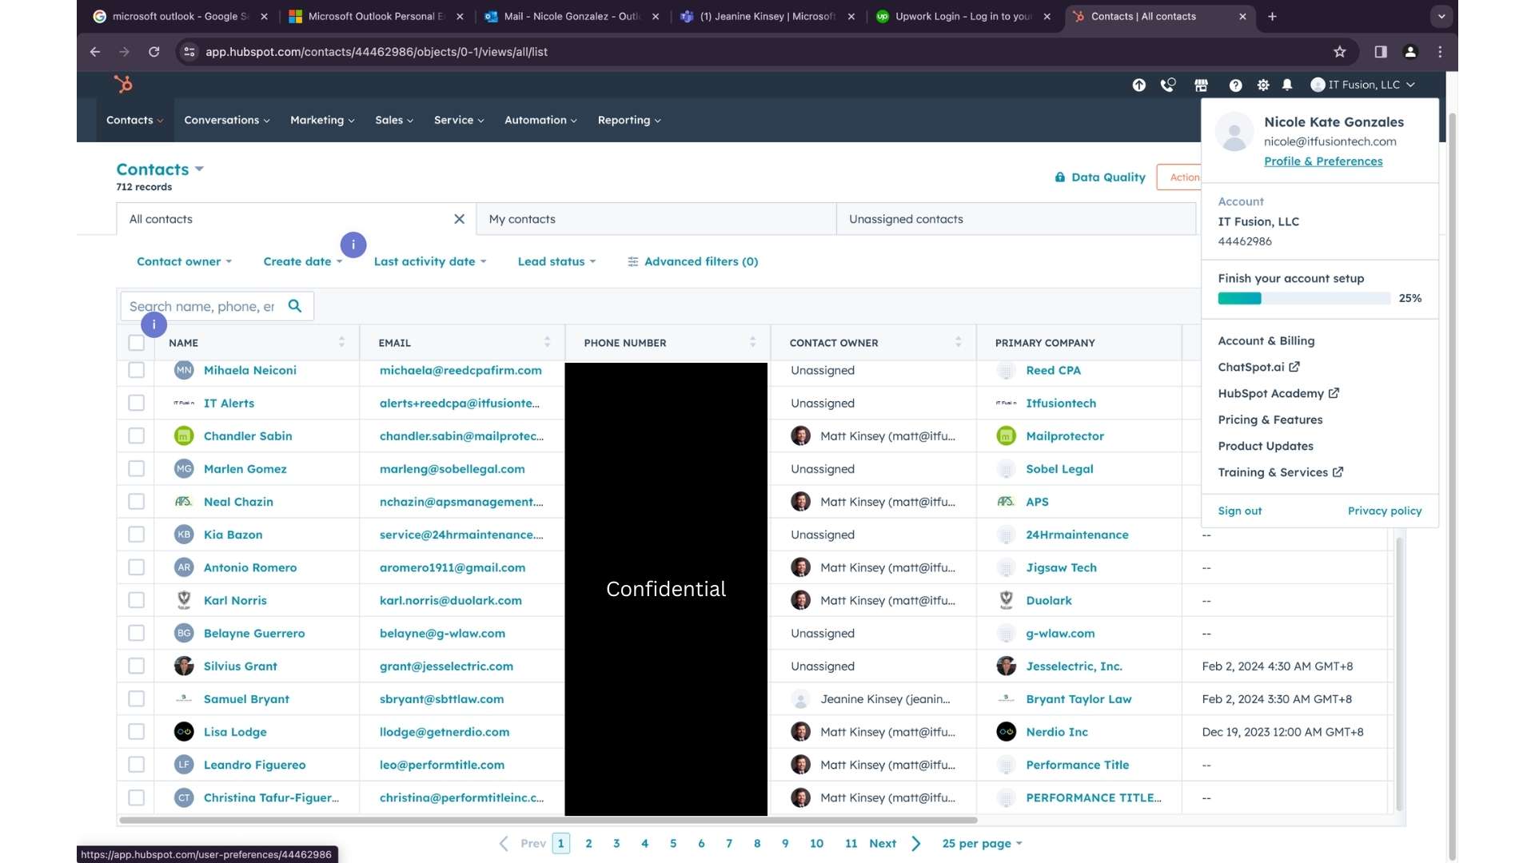Open the Actions dropdown button
1535x863 pixels.
(1178, 177)
